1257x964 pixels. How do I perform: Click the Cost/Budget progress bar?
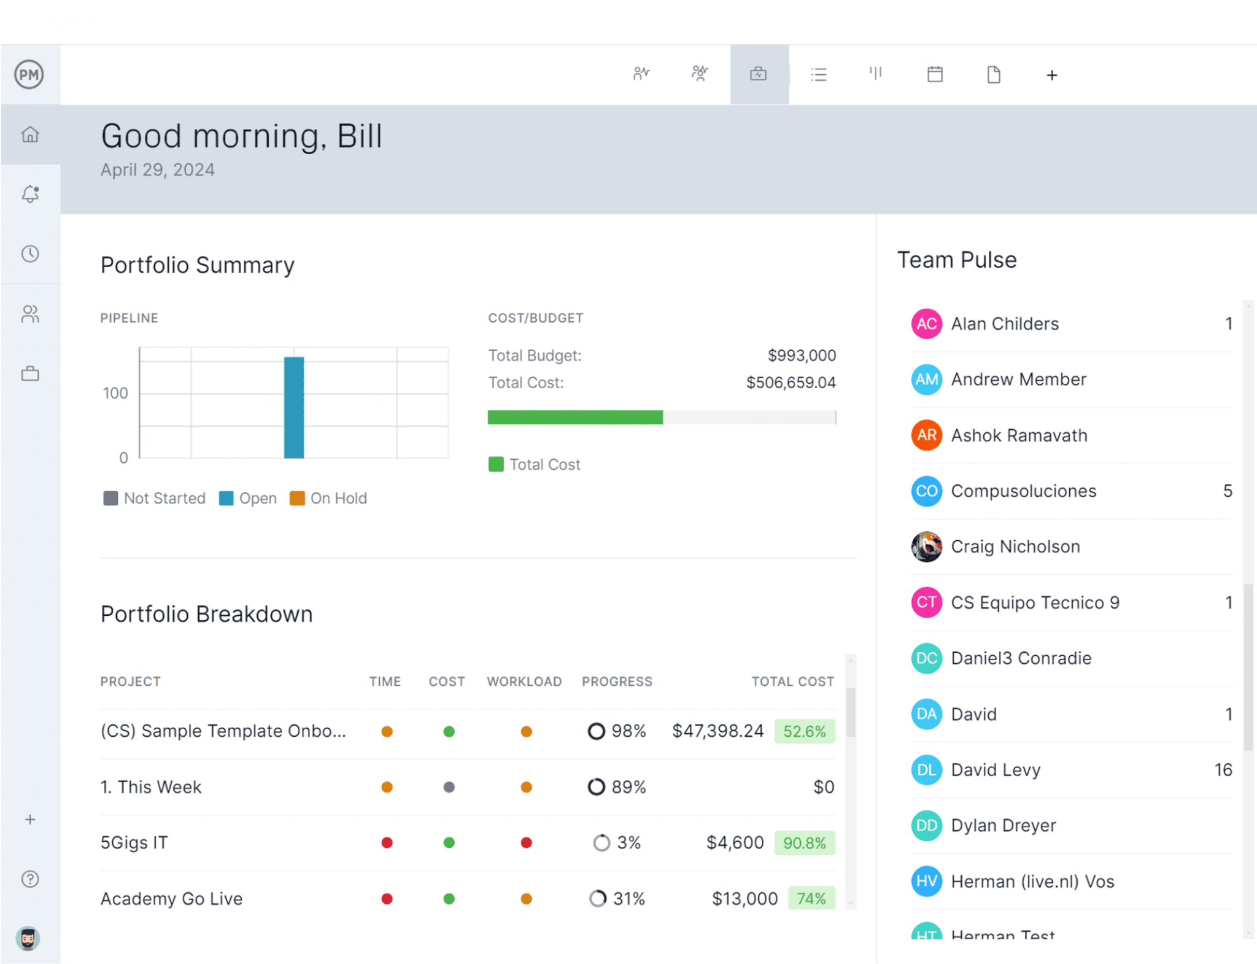(662, 417)
